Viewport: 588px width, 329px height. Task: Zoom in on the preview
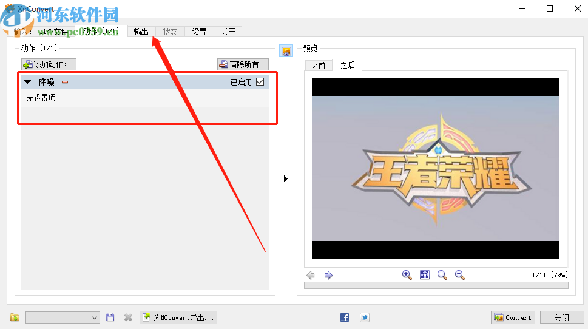click(407, 275)
